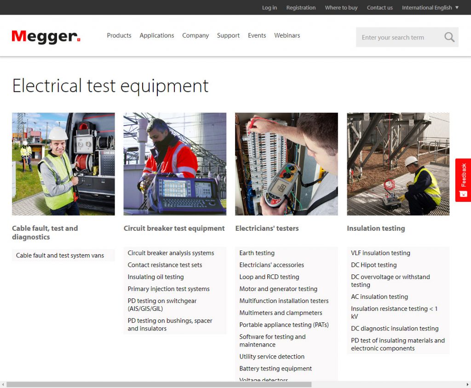Click Where to buy

341,7
